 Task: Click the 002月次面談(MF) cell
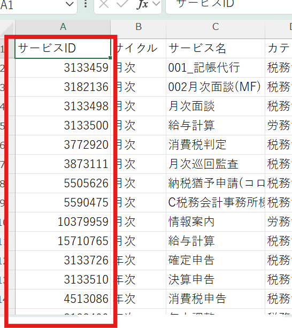216,87
